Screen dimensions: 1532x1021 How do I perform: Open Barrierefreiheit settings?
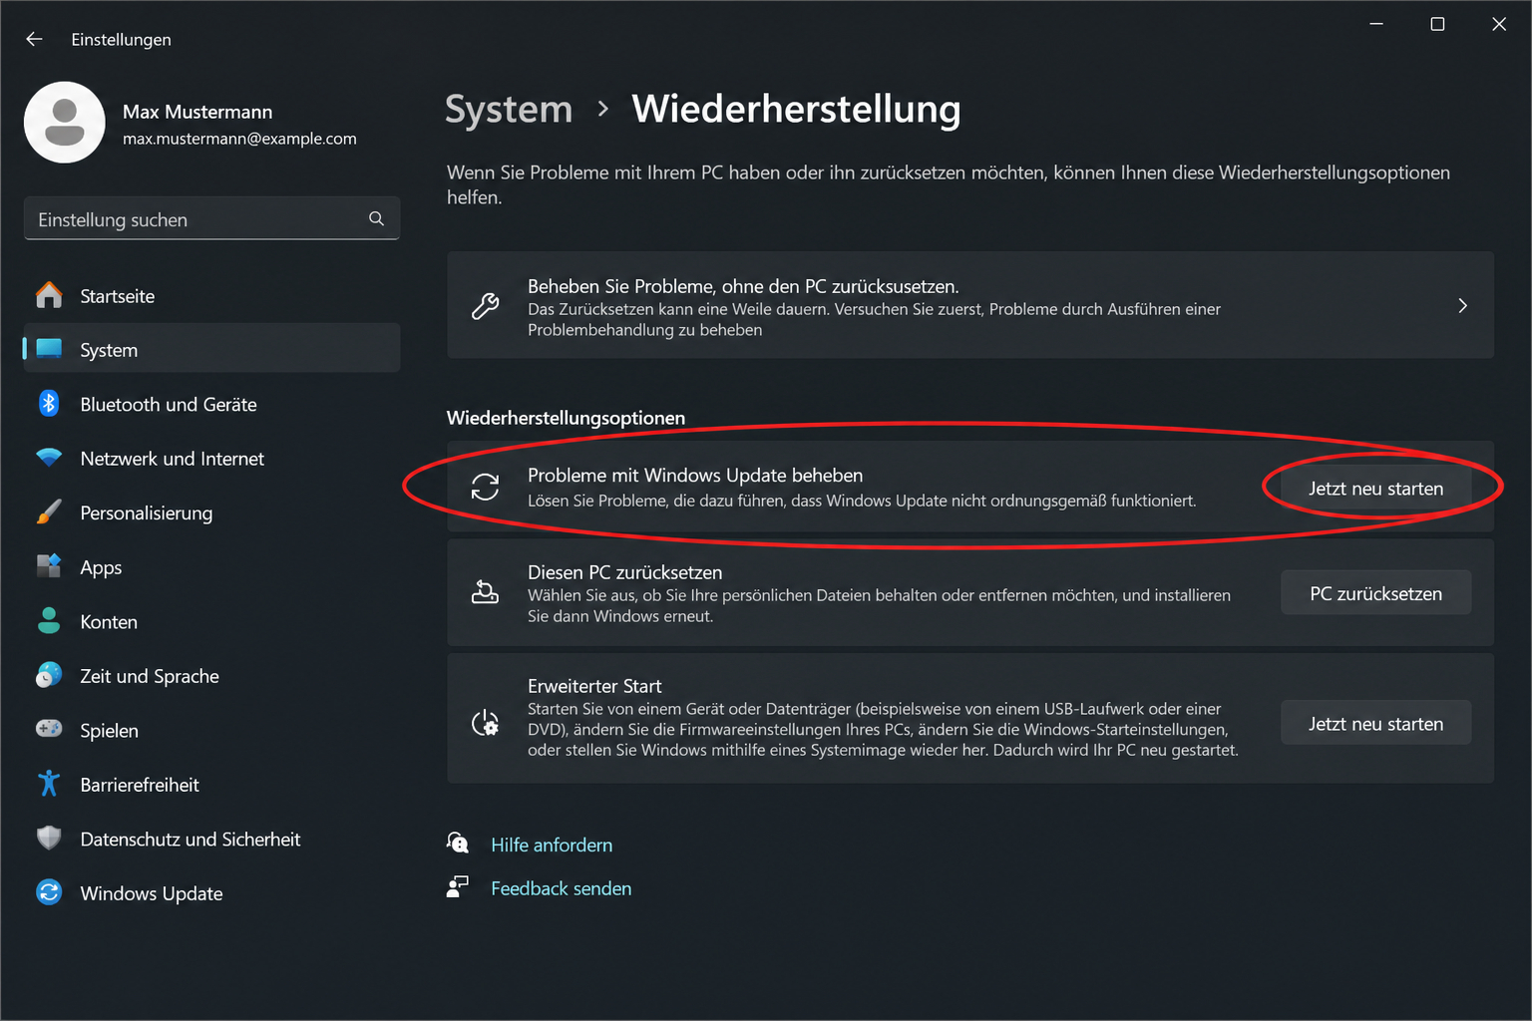211,785
